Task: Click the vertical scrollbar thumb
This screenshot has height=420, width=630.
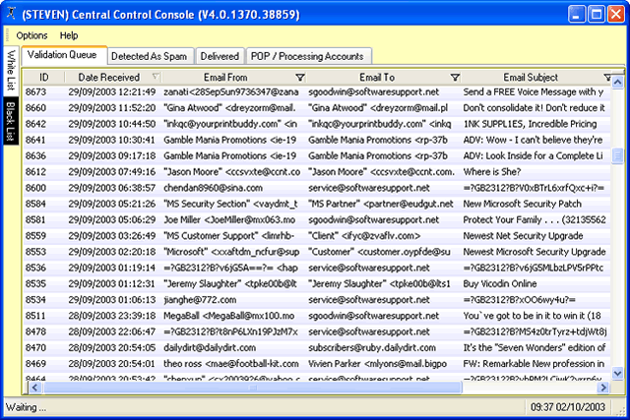Action: pyautogui.click(x=617, y=155)
